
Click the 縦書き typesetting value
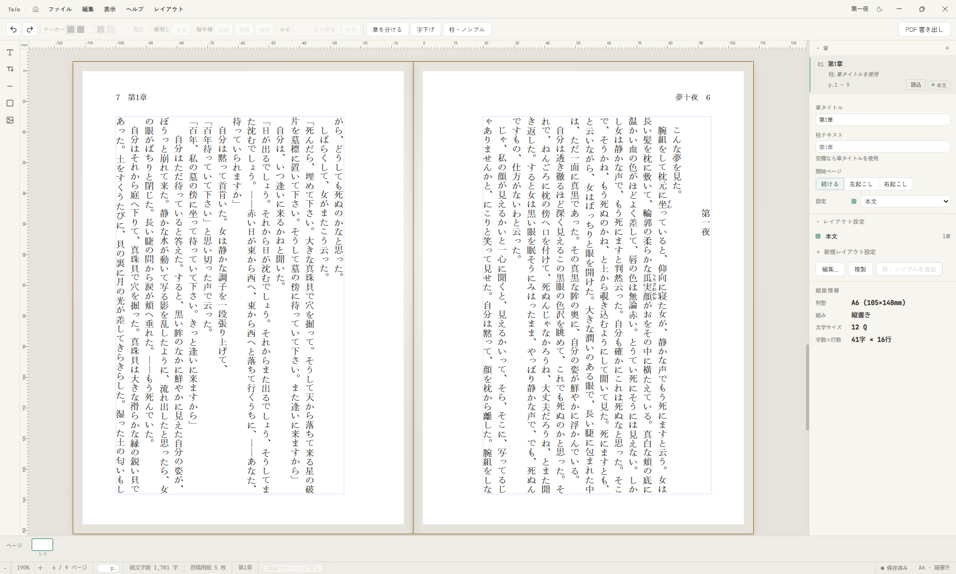click(861, 315)
